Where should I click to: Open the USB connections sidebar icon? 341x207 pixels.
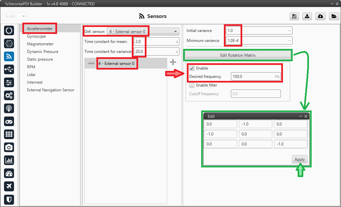[9, 69]
